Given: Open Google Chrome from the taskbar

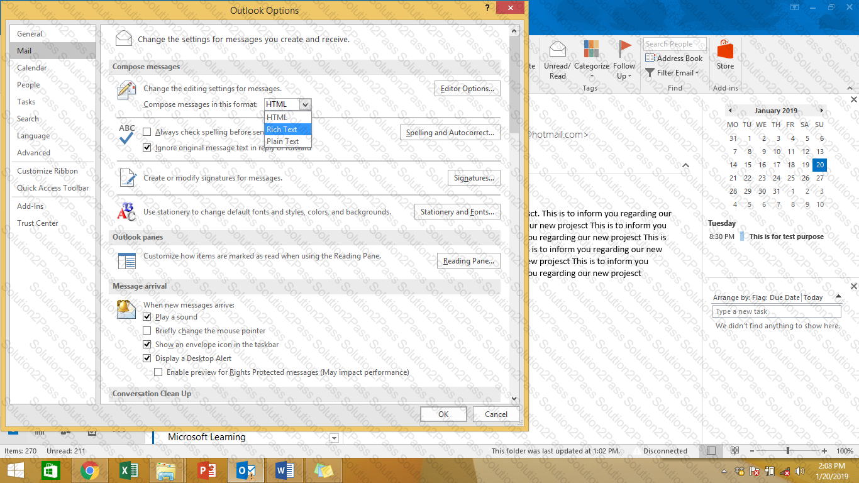Looking at the screenshot, I should (x=90, y=470).
